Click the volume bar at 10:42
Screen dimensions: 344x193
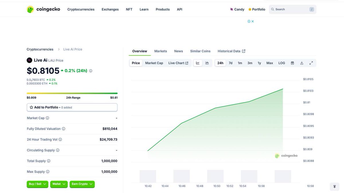pos(148,176)
